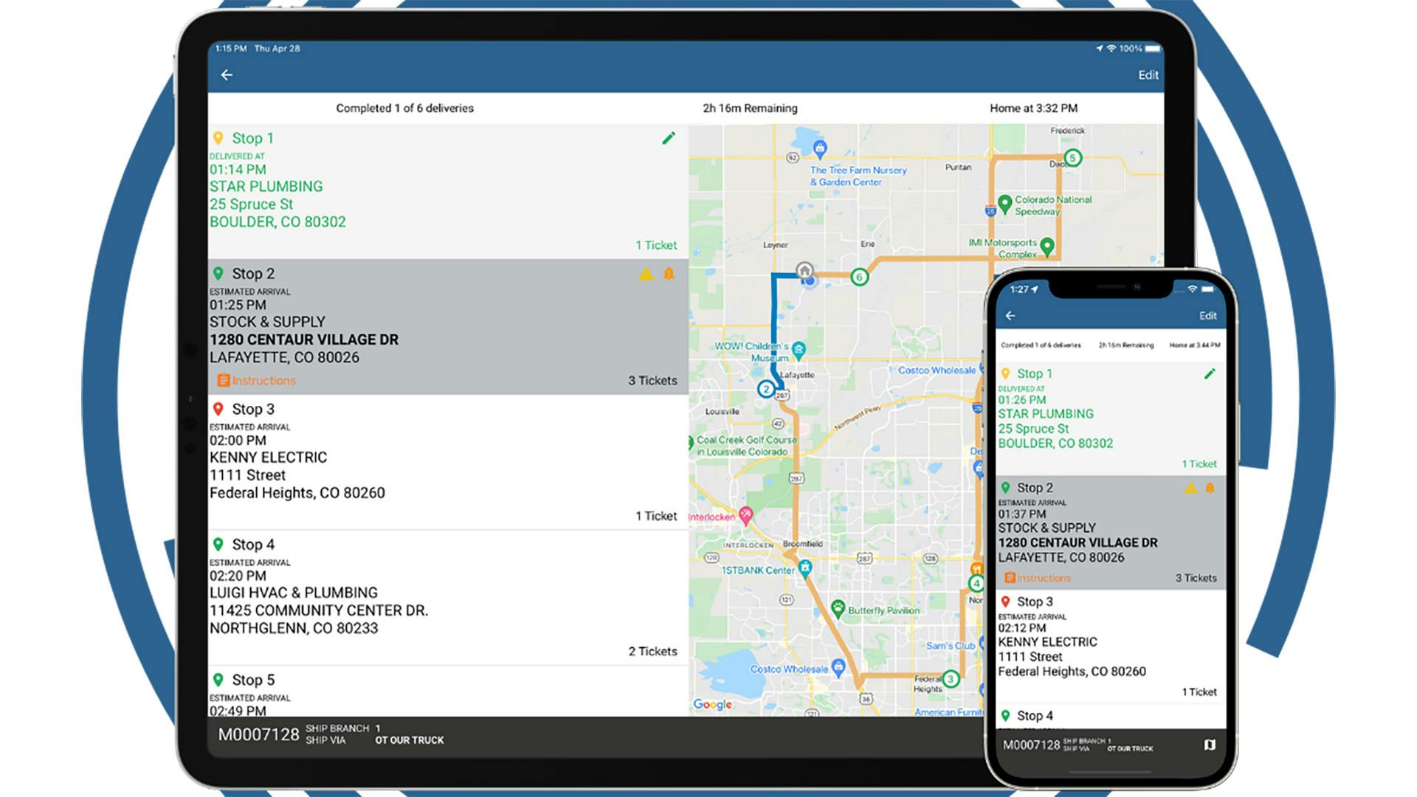
Task: Tap the phone's Stop 2 bell icon
Action: click(1210, 488)
